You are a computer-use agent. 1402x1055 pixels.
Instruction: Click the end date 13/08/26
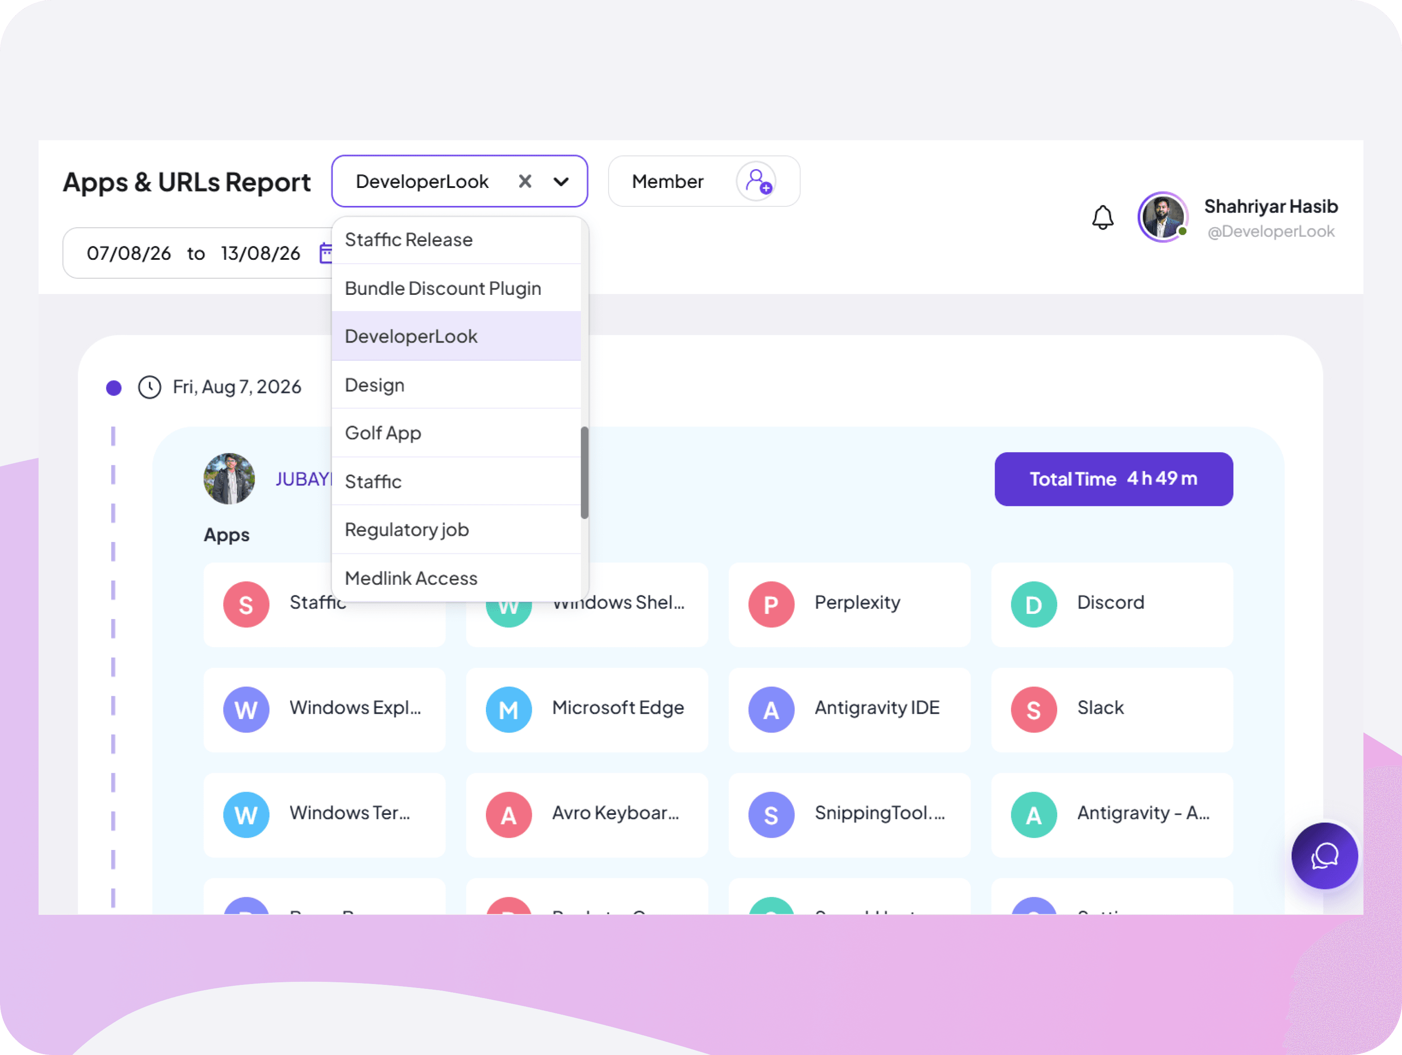[x=261, y=253]
